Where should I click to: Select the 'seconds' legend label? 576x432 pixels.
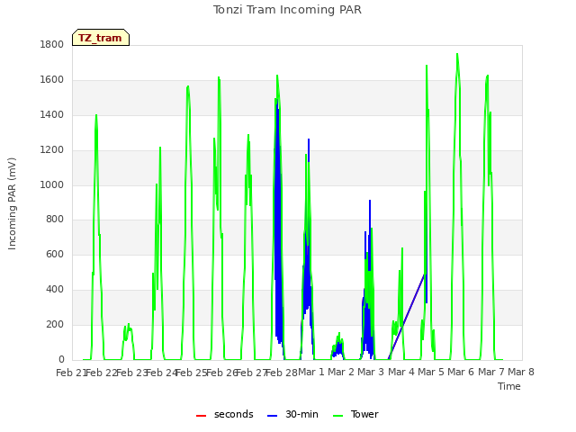point(234,414)
